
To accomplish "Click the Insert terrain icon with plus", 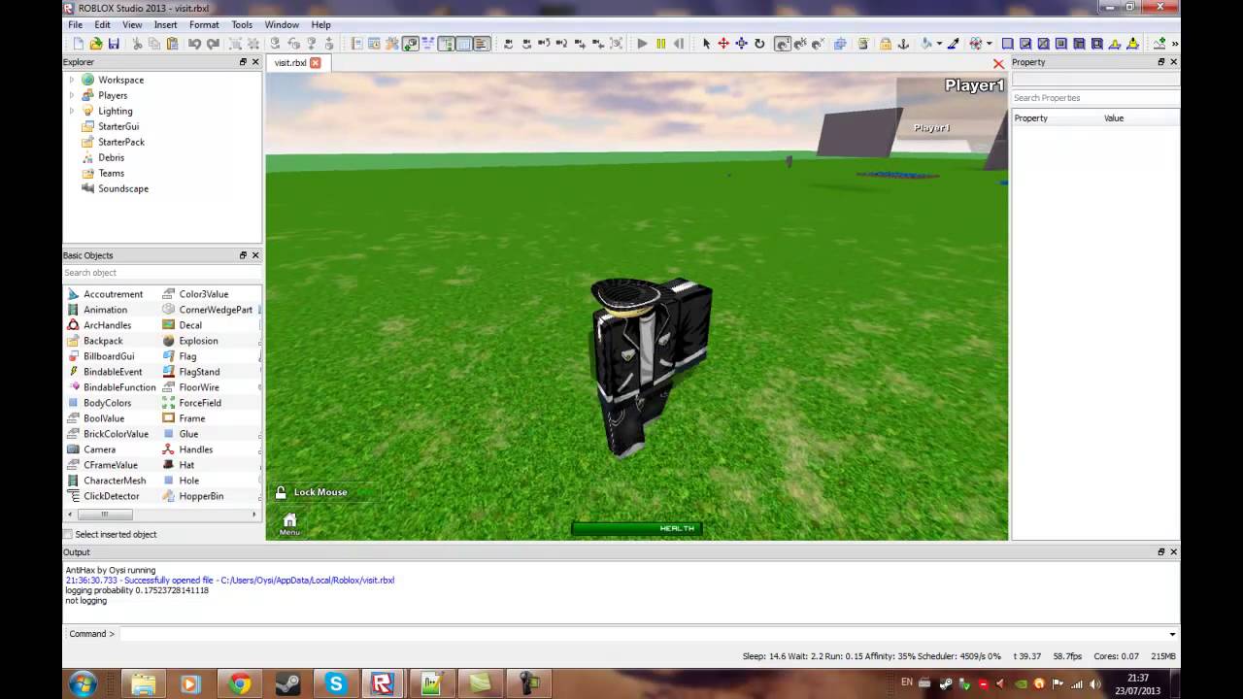I will tap(1159, 44).
